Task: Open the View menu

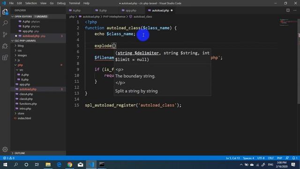Action: point(43,3)
